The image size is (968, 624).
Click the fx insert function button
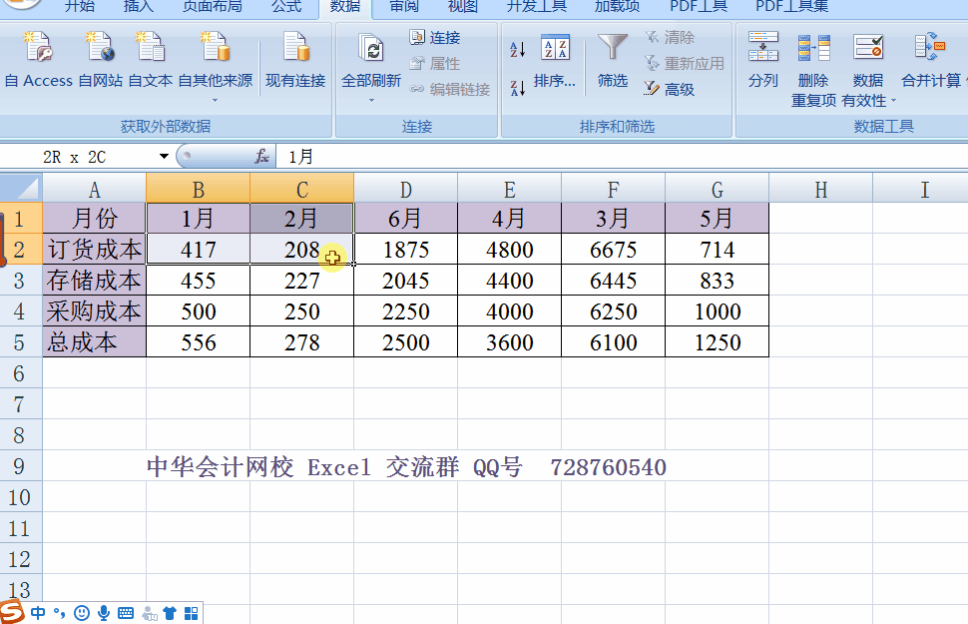click(261, 157)
